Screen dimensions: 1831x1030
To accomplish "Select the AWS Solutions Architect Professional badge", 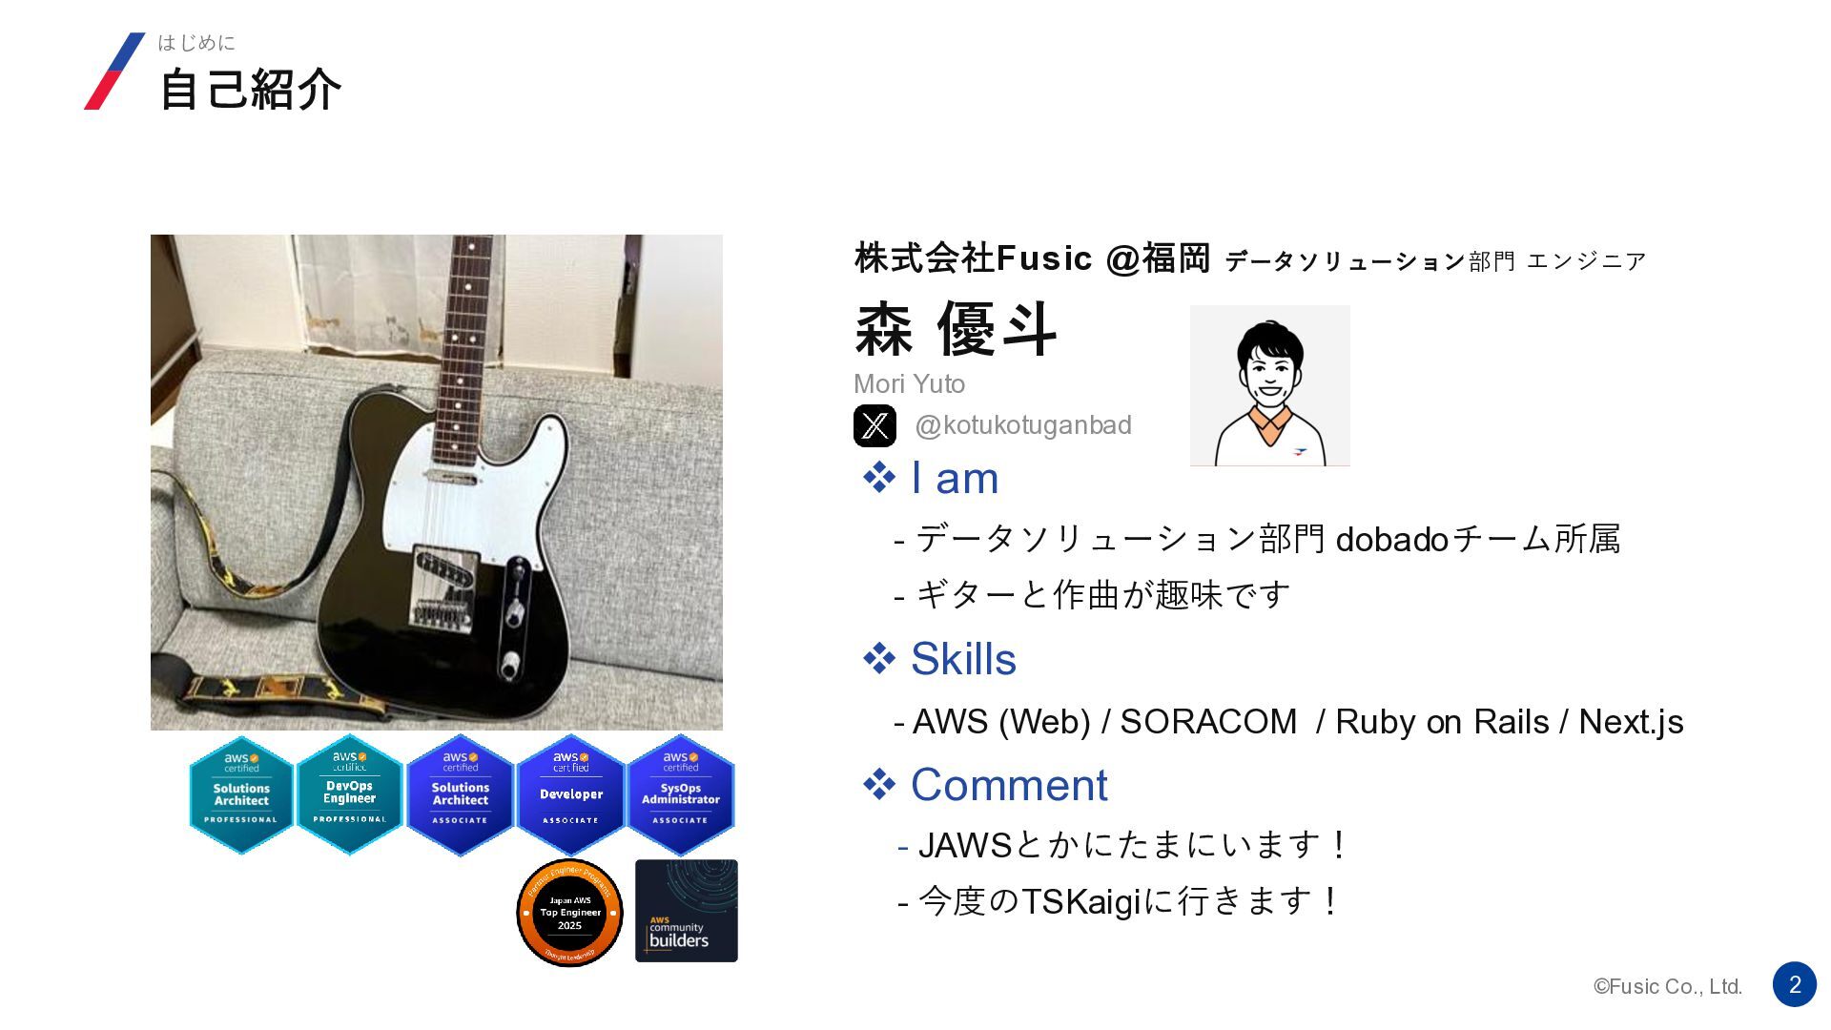I will [241, 794].
